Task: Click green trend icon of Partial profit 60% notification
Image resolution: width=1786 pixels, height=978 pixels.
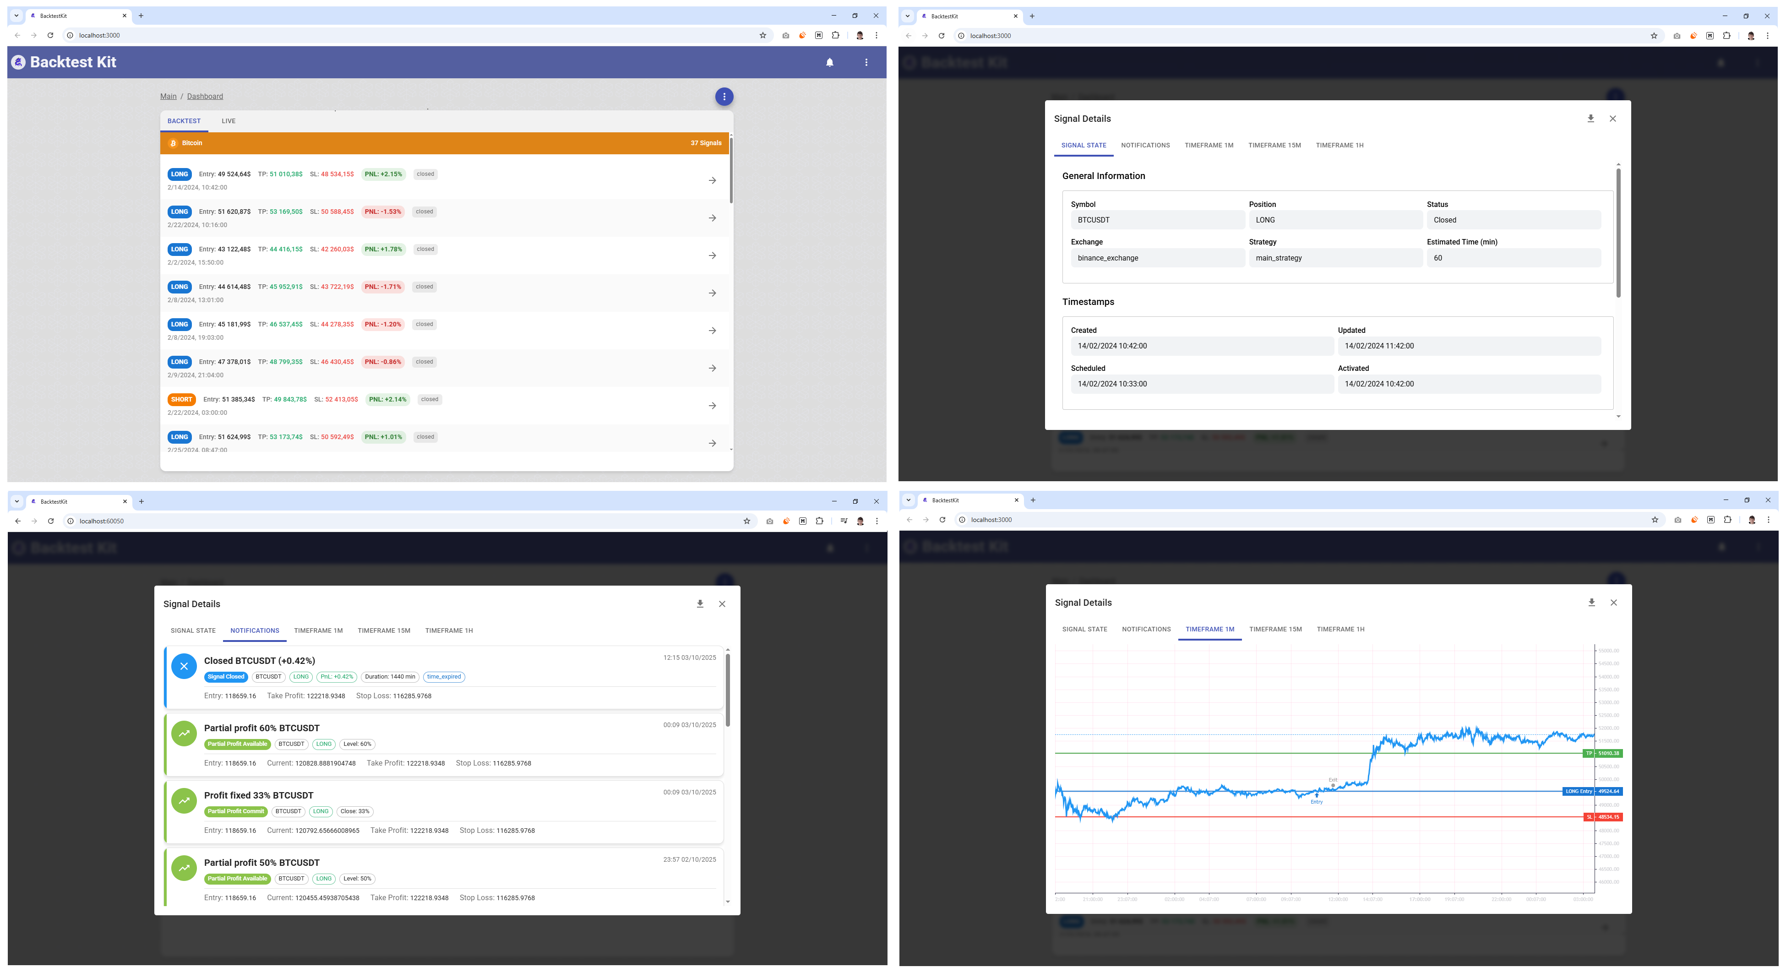Action: (184, 733)
